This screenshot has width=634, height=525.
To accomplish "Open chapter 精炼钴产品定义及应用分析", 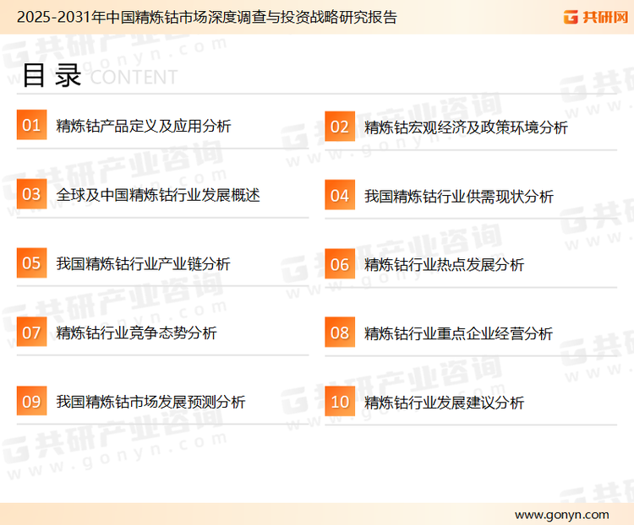I will pyautogui.click(x=144, y=126).
